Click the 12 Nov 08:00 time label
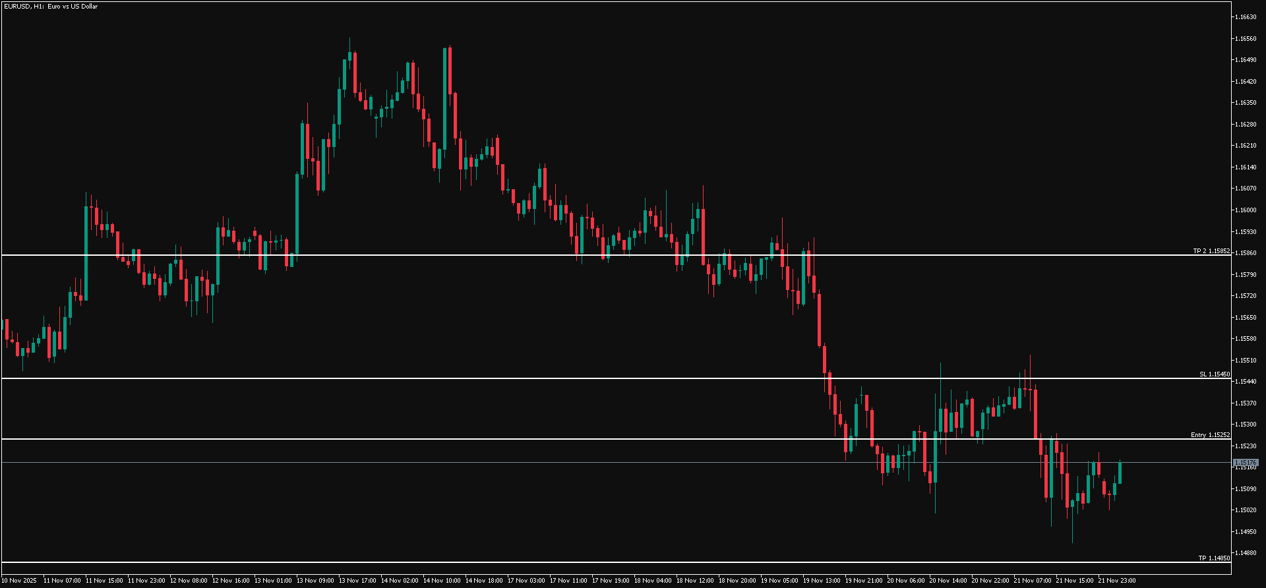Screen dimensions: 1266x588 pyautogui.click(x=189, y=581)
